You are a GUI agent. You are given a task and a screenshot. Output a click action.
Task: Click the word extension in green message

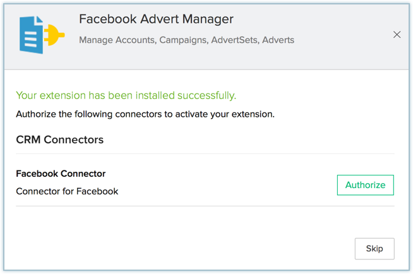tap(63, 95)
